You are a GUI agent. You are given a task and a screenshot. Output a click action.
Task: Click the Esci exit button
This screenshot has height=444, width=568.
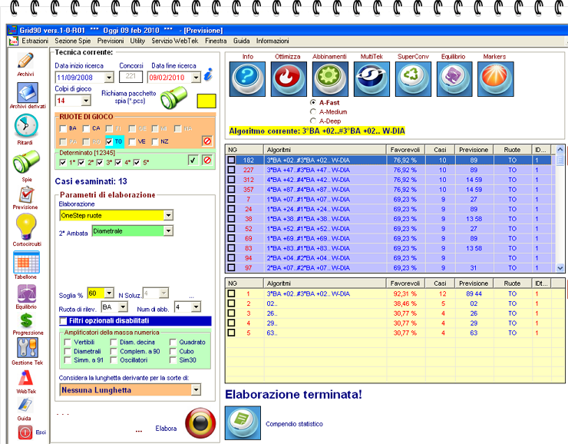pyautogui.click(x=25, y=432)
